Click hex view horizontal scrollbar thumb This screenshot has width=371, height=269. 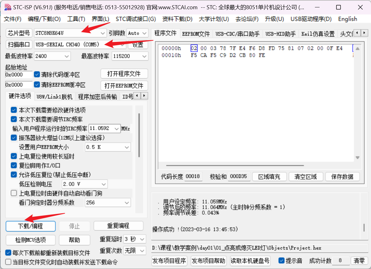click(234, 166)
